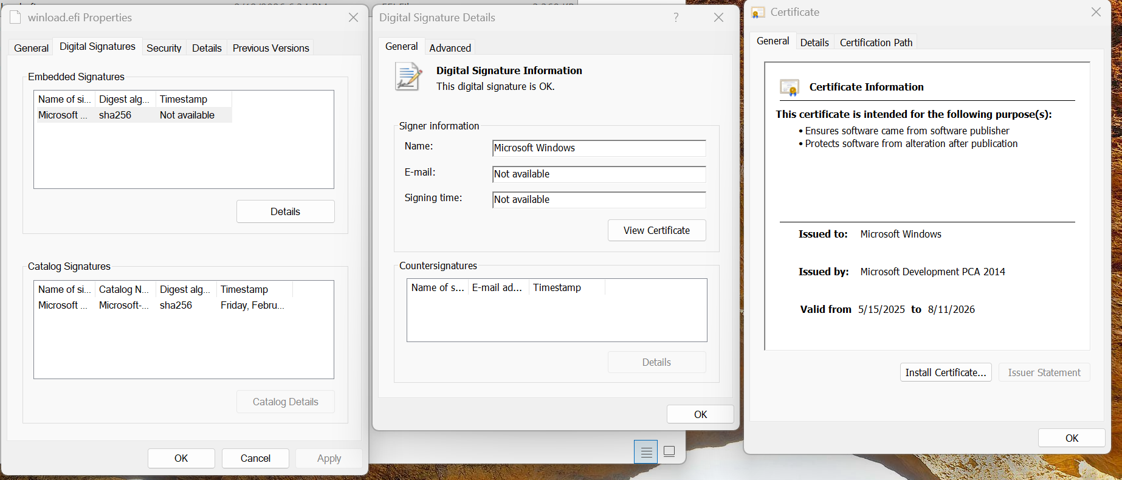Close the Digital Signature Details dialog
1122x480 pixels.
click(x=718, y=18)
